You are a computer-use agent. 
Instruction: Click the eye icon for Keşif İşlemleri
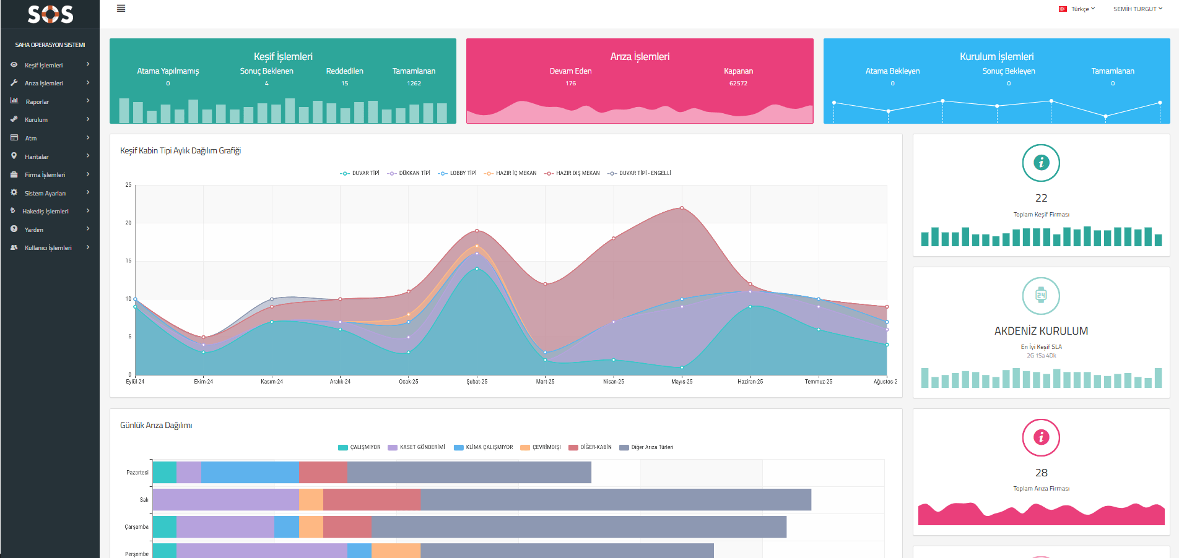click(x=14, y=65)
